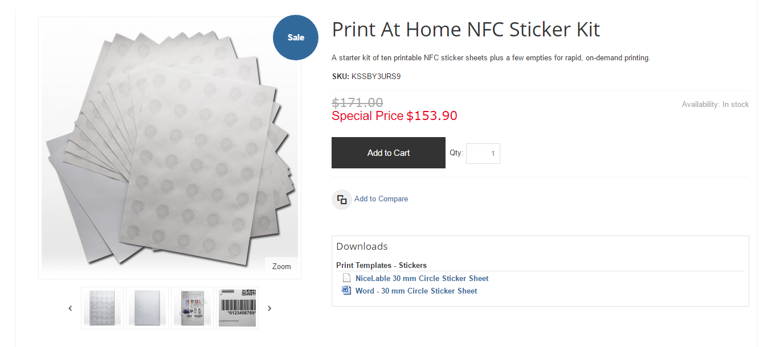Click the Add to Compare text link
The image size is (772, 347).
[x=381, y=199]
